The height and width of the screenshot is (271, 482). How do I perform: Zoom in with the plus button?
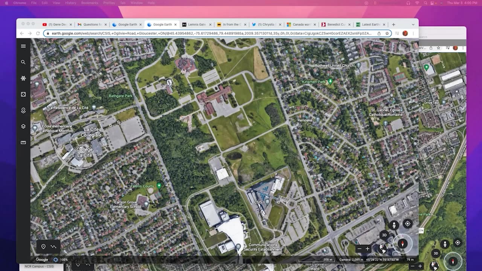368,249
